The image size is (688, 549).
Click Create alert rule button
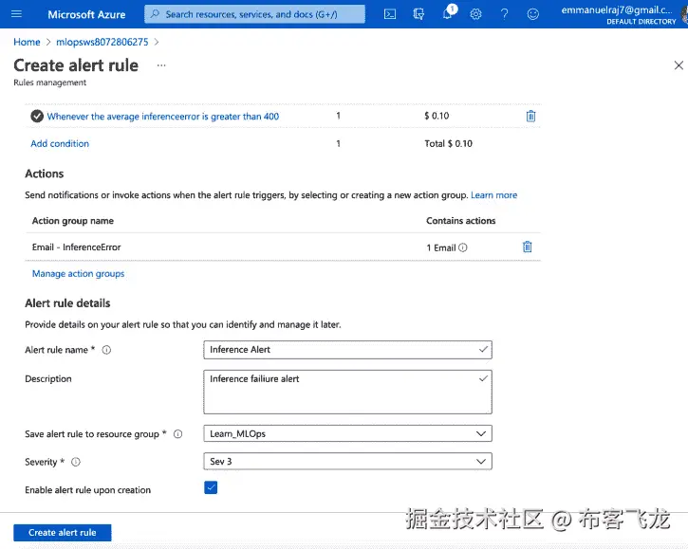coord(63,532)
